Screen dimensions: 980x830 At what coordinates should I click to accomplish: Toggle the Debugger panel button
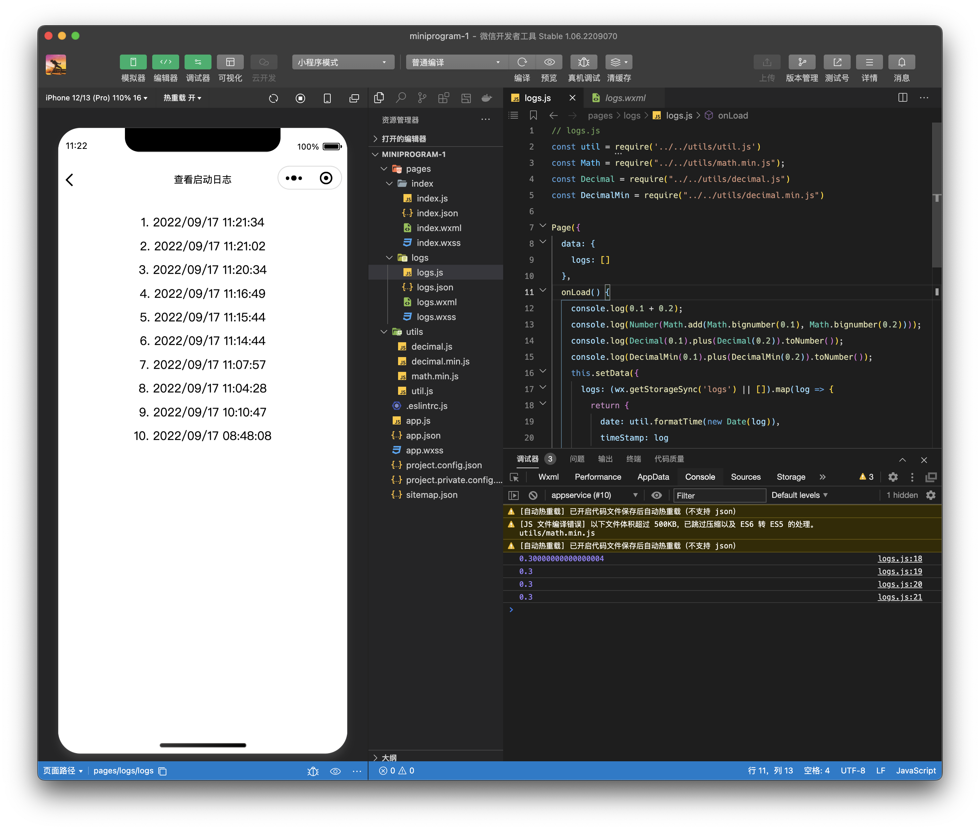[x=198, y=62]
